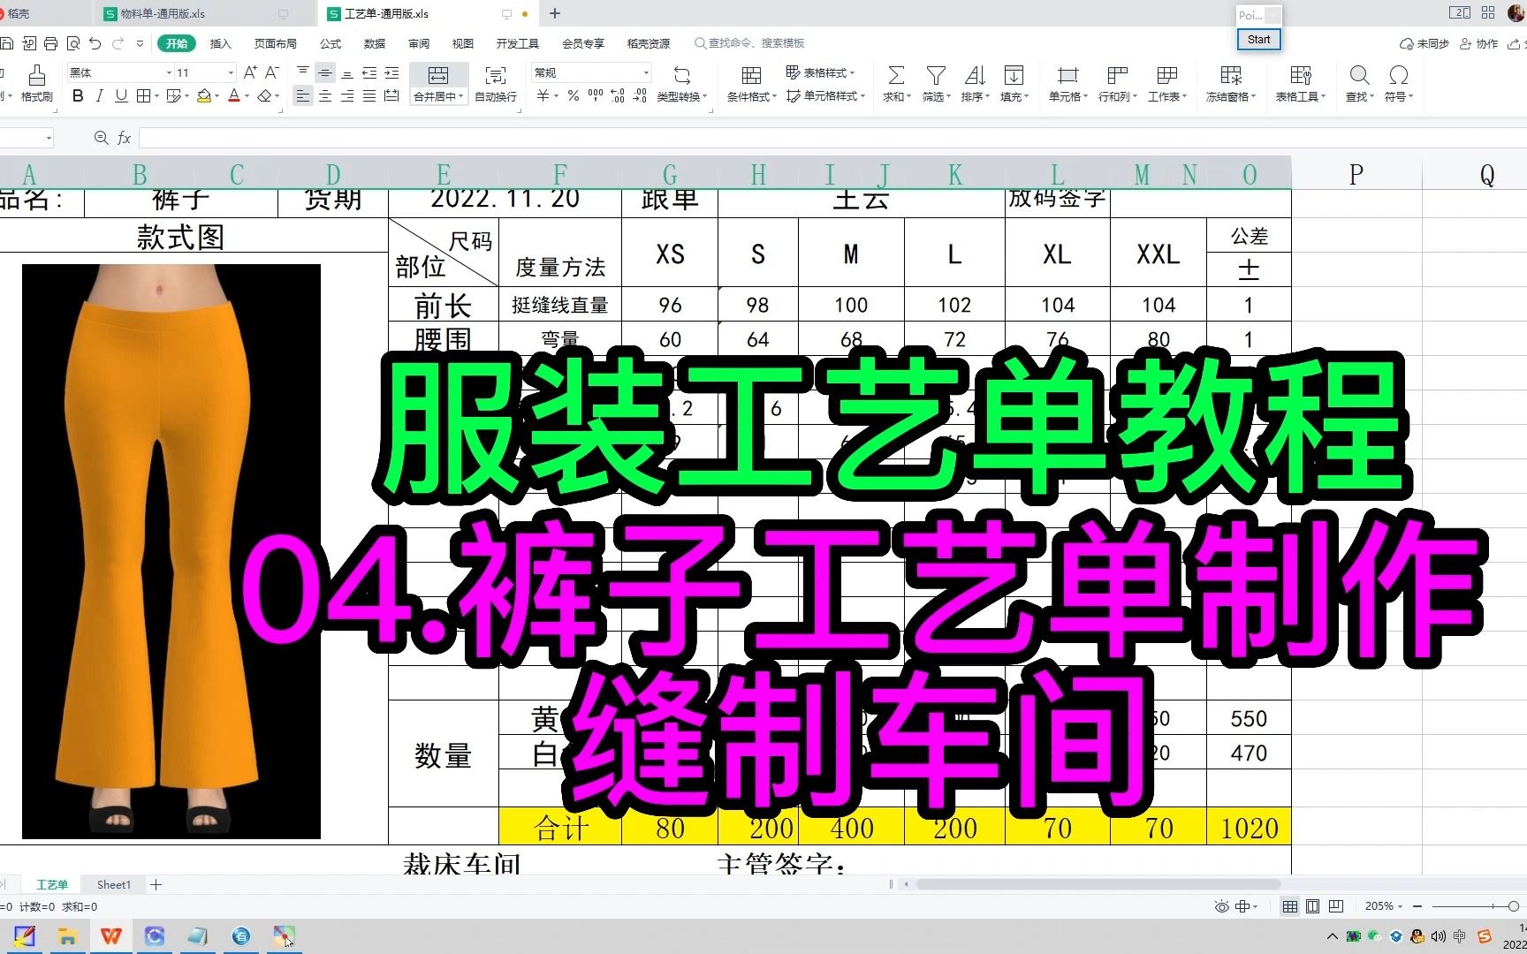Click the Sort (排序) icon

pyautogui.click(x=975, y=75)
